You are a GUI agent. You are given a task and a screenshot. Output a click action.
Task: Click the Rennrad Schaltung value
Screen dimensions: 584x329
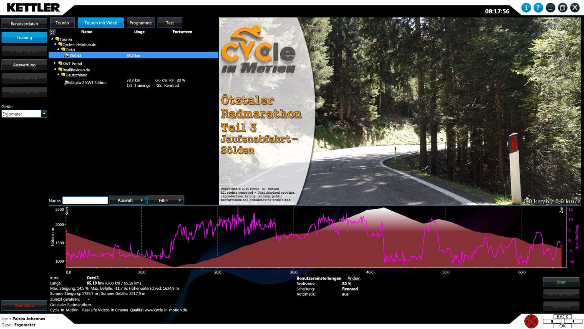350,289
